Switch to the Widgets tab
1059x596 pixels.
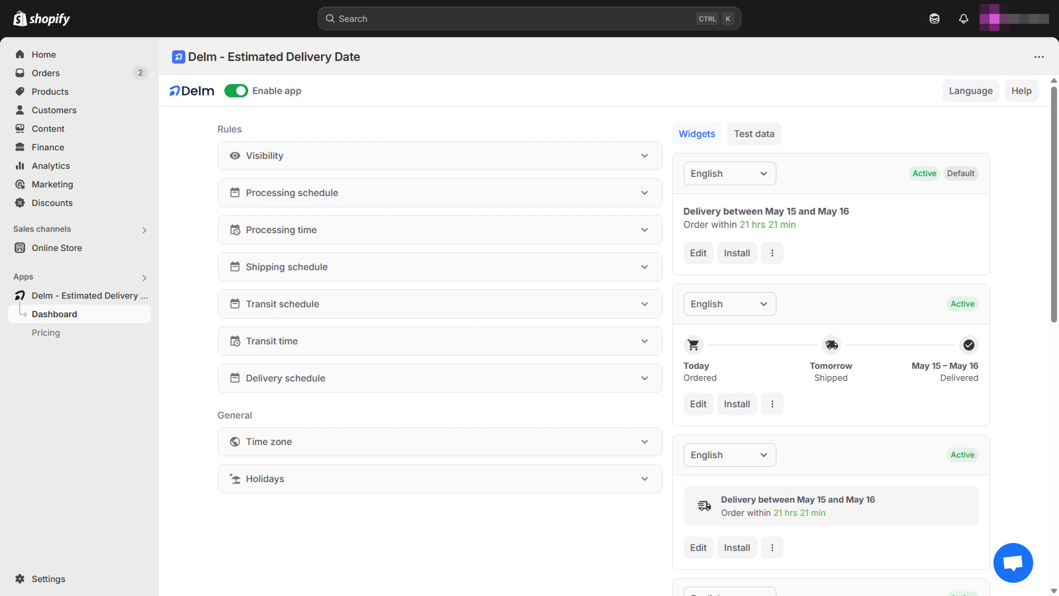697,134
